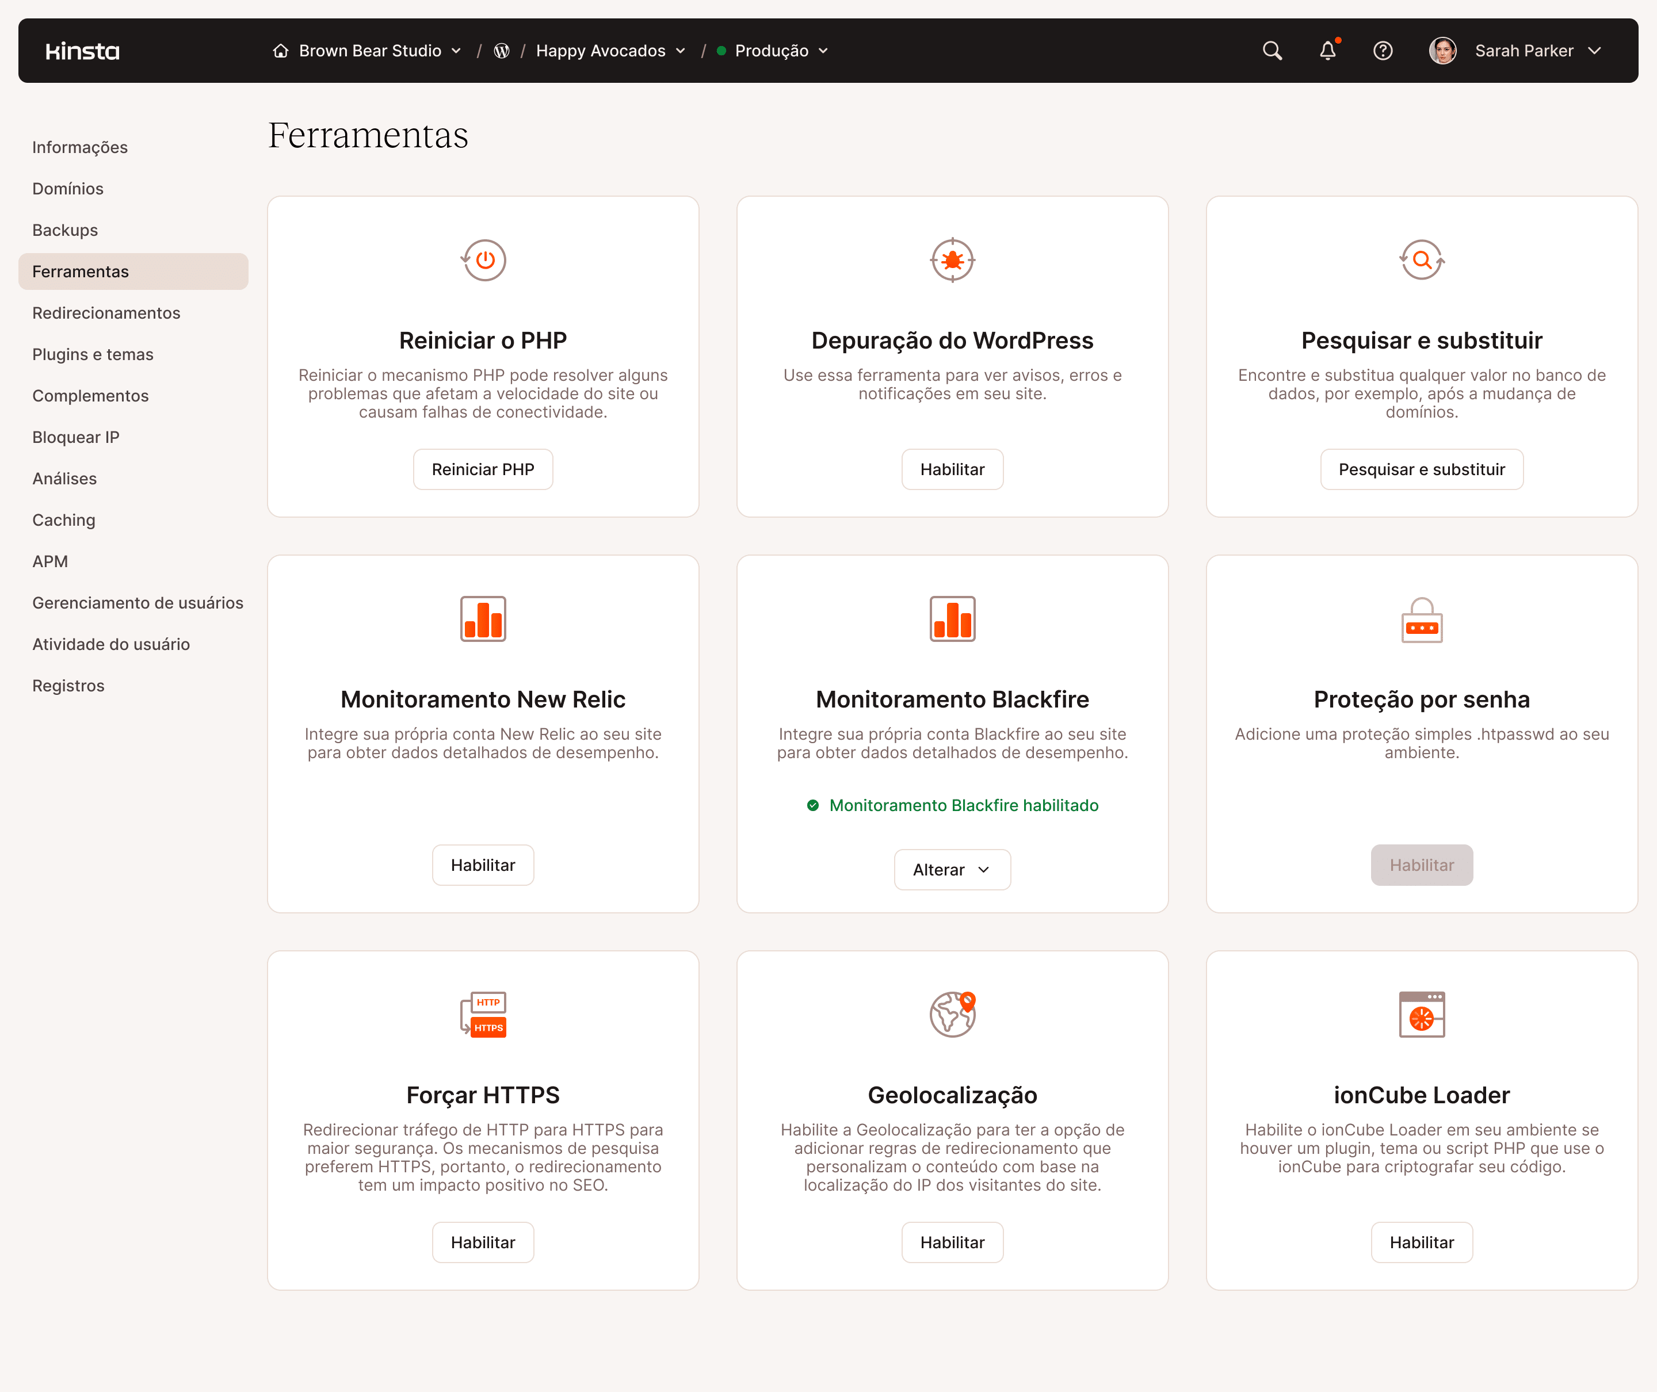
Task: Click the Proteção por senha padlock icon
Action: point(1421,619)
